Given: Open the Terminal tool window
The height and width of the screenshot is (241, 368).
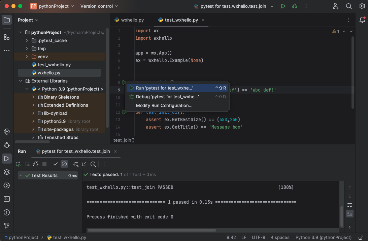Looking at the screenshot, I should click(x=6, y=199).
